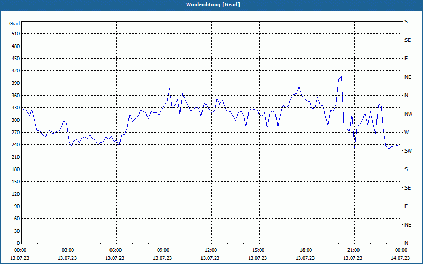This screenshot has width=423, height=264.
Task: Click the 360 y-axis tick label
Action: [x=15, y=96]
